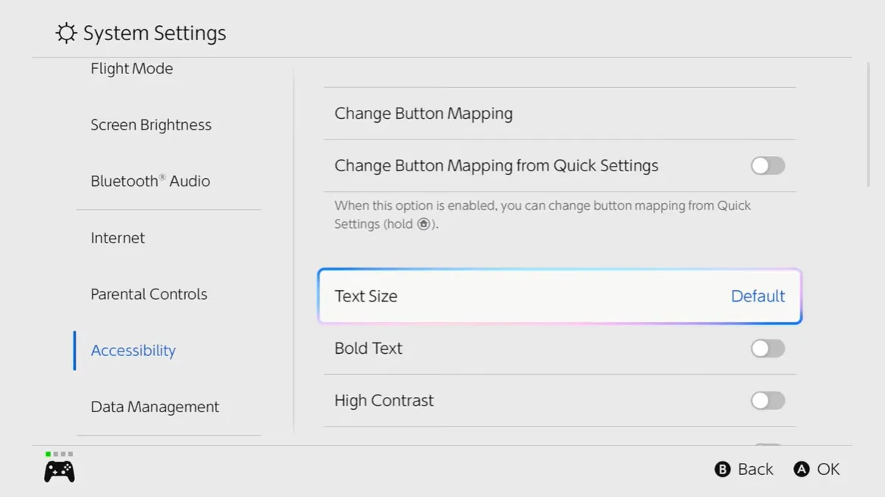The image size is (885, 497).
Task: Go to Bluetooth Audio settings
Action: coord(150,181)
